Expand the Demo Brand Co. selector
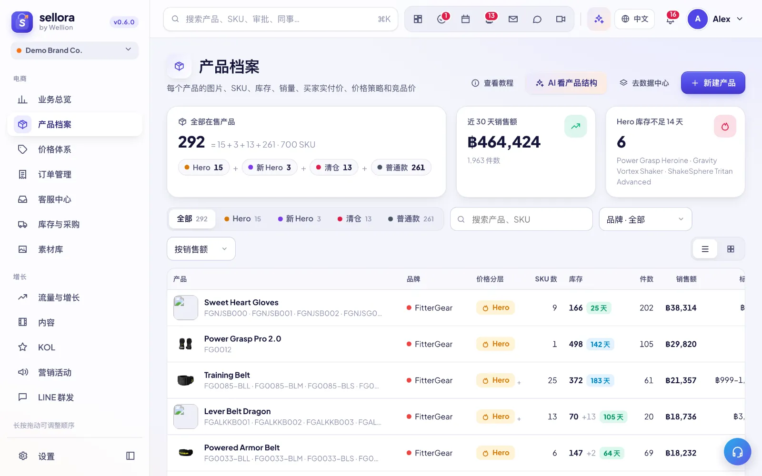Screen dimensions: 762x476 75,50
